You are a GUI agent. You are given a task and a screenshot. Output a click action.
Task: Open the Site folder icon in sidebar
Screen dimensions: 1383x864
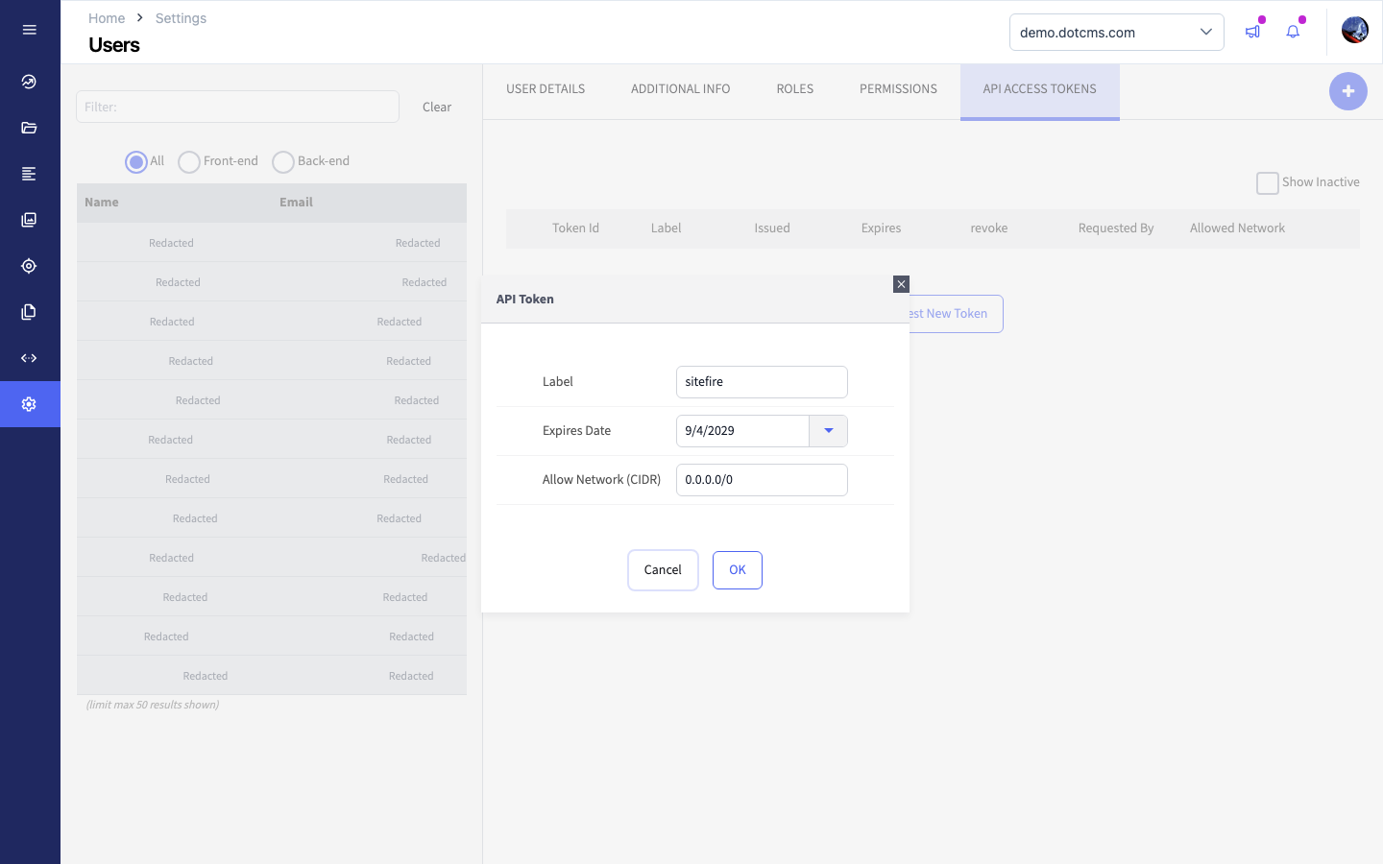(30, 128)
